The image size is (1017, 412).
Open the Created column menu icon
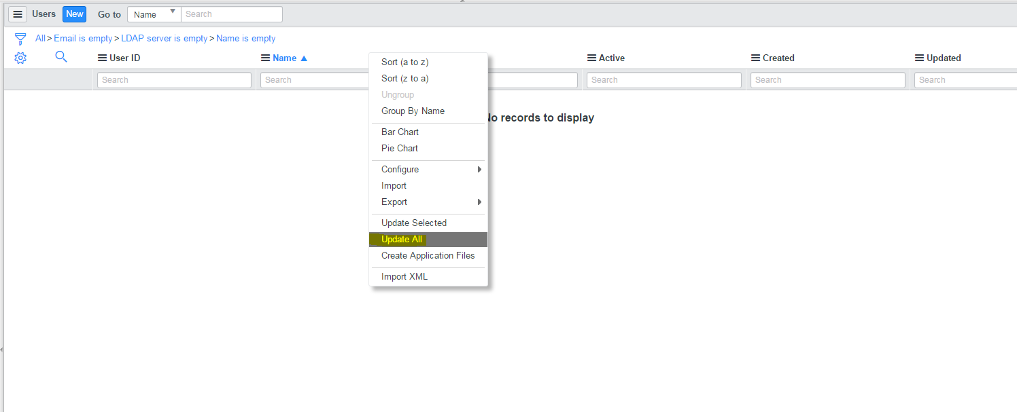(x=756, y=58)
